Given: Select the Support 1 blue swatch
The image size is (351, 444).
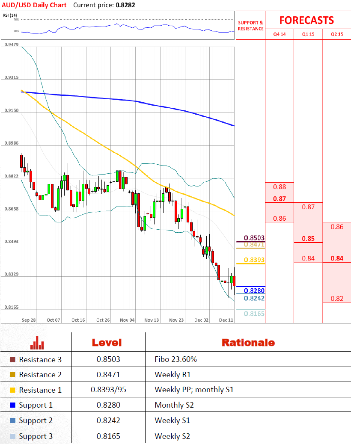Looking at the screenshot, I should pos(12,405).
